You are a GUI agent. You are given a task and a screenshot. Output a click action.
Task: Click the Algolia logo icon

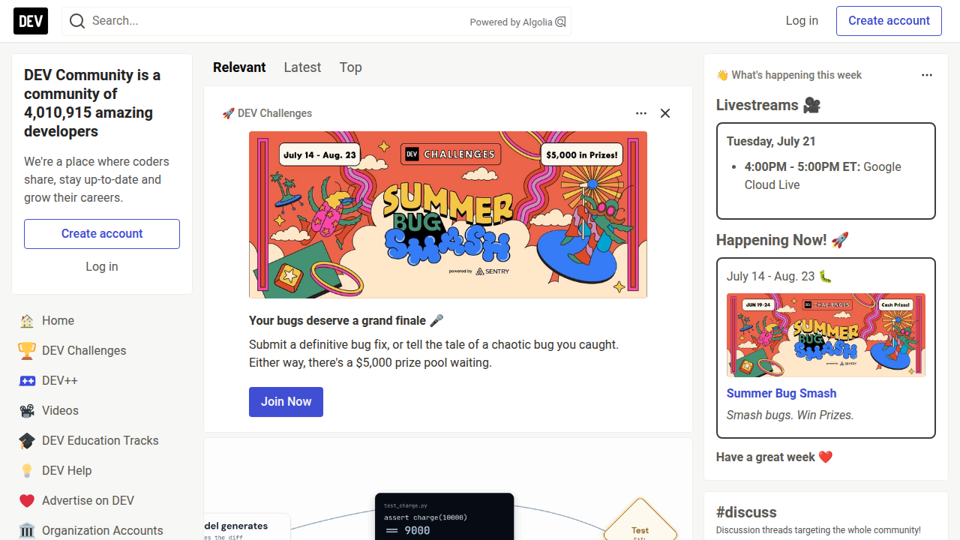click(560, 22)
